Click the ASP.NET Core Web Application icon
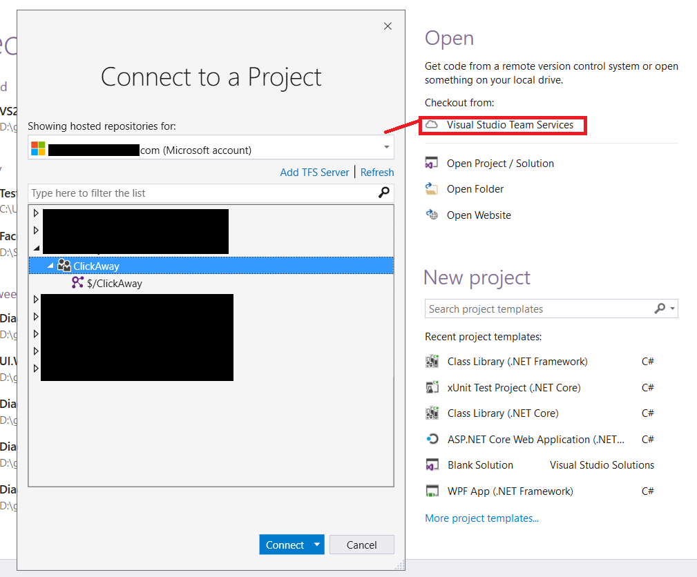This screenshot has height=577, width=697. pos(432,439)
